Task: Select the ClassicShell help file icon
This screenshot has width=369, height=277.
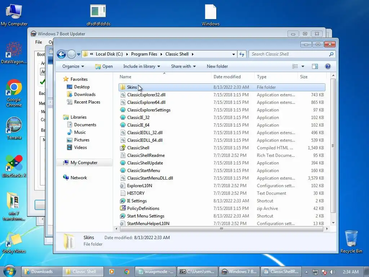Action: 123,148
